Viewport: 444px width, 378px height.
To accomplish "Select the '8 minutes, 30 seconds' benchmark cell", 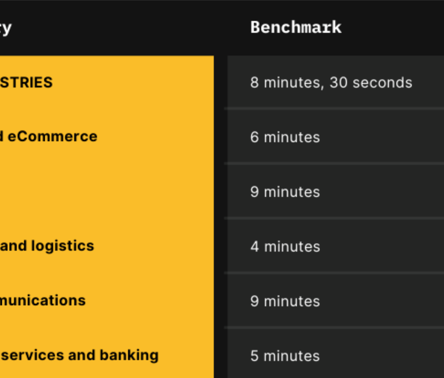I will click(x=331, y=83).
